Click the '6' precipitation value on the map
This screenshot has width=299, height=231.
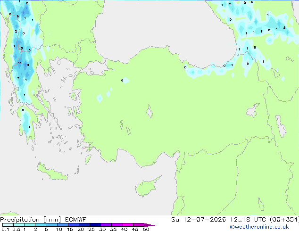pos(18,16)
